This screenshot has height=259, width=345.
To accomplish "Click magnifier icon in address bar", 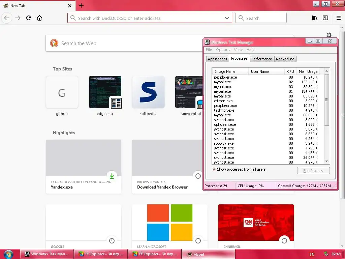I will (73, 18).
